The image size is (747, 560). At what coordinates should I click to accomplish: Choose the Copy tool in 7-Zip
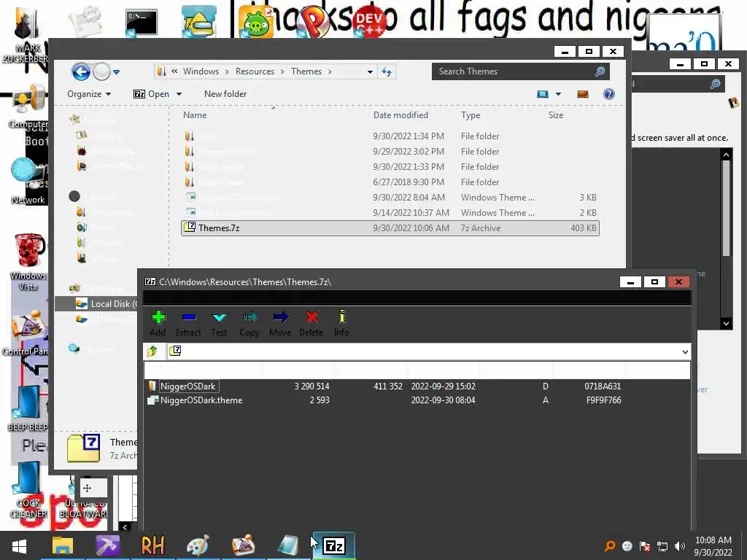pyautogui.click(x=249, y=323)
